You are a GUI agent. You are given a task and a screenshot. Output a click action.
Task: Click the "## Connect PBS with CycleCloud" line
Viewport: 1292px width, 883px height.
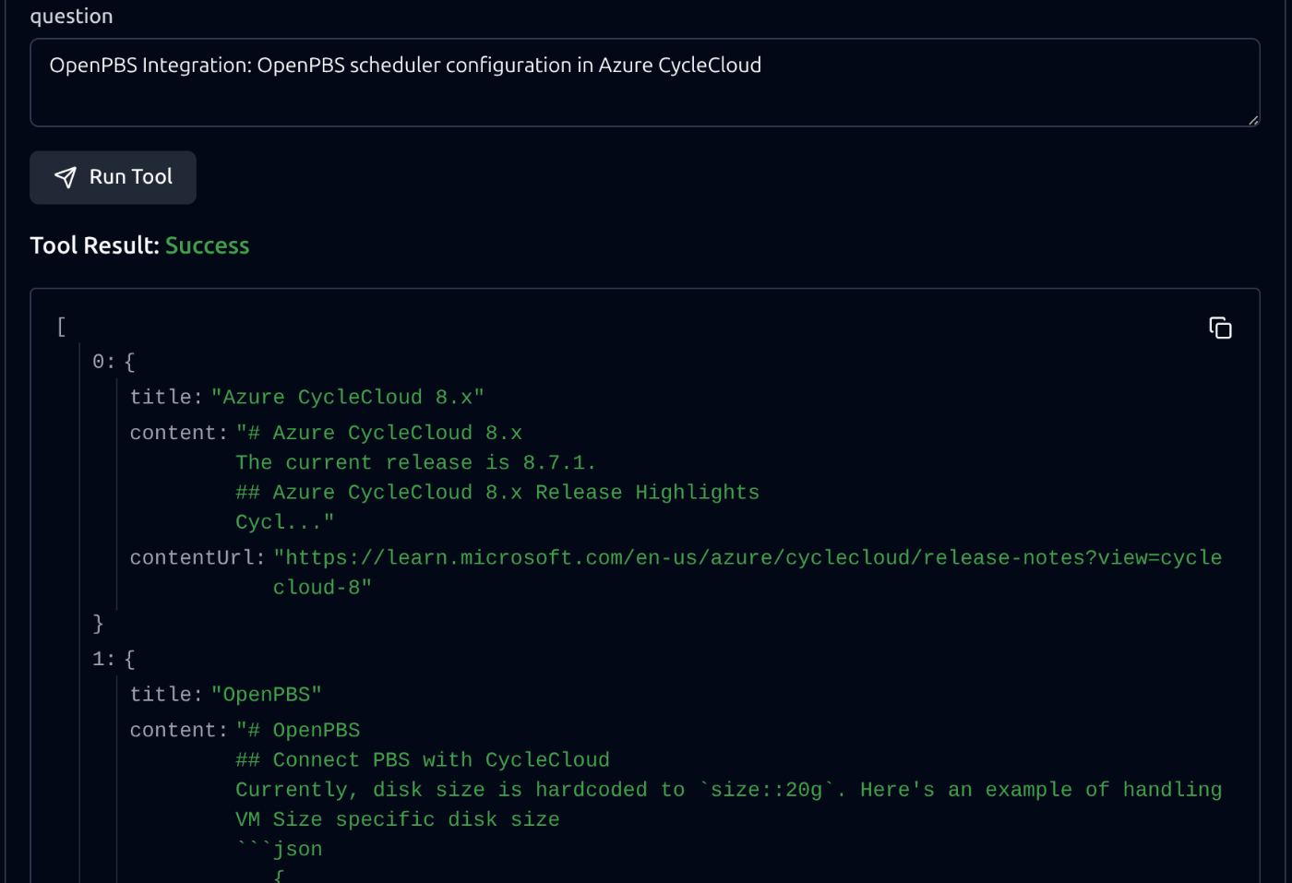[x=423, y=760]
